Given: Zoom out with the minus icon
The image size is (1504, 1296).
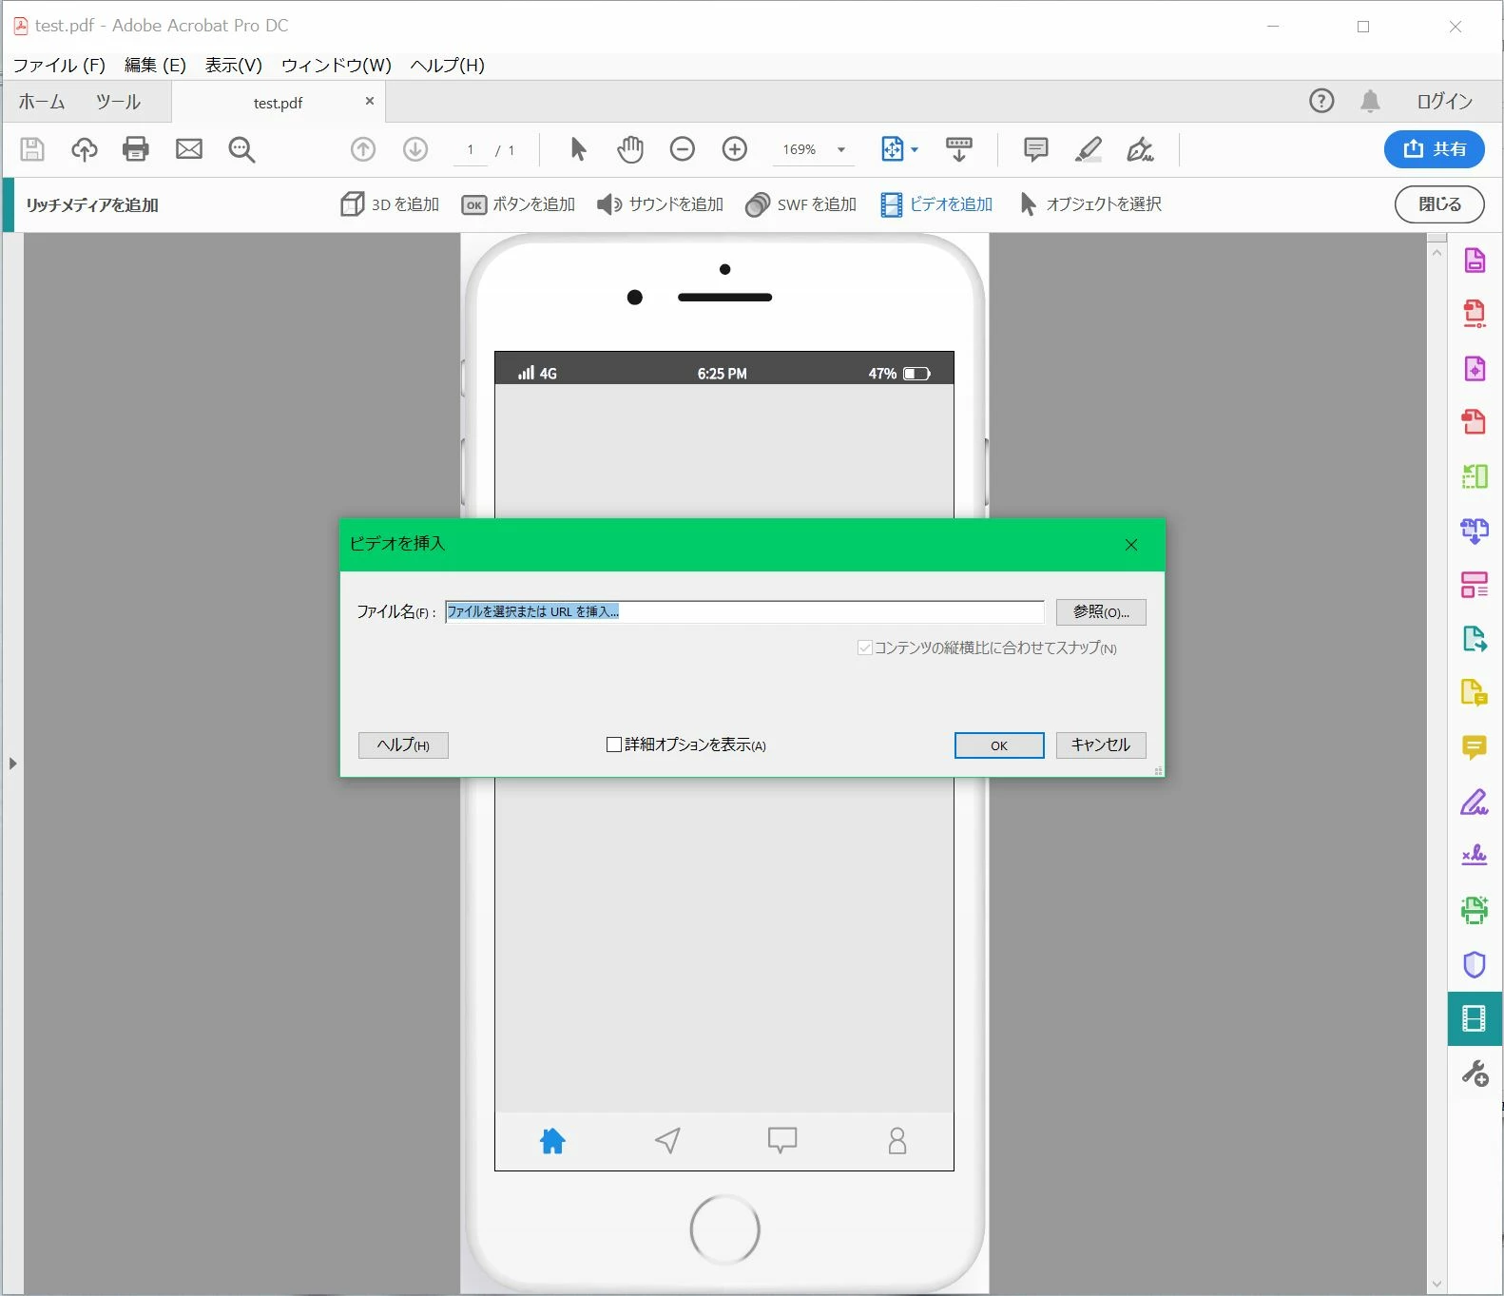Looking at the screenshot, I should click(x=683, y=149).
